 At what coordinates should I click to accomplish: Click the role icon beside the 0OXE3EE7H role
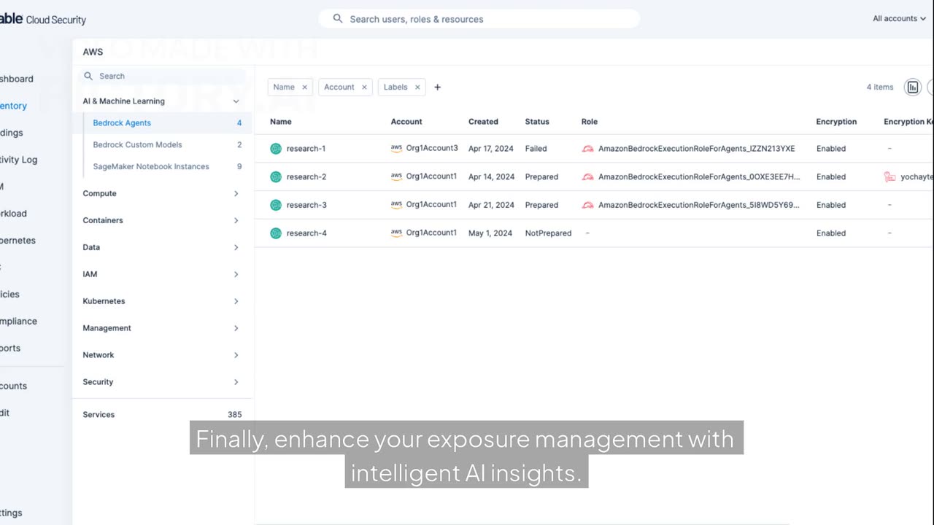click(x=587, y=177)
